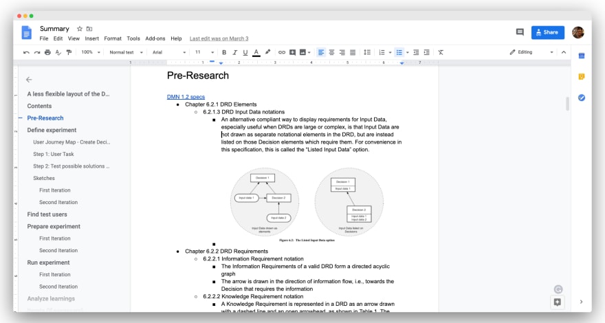Open numbered list style dropdown arrow

tap(390, 52)
